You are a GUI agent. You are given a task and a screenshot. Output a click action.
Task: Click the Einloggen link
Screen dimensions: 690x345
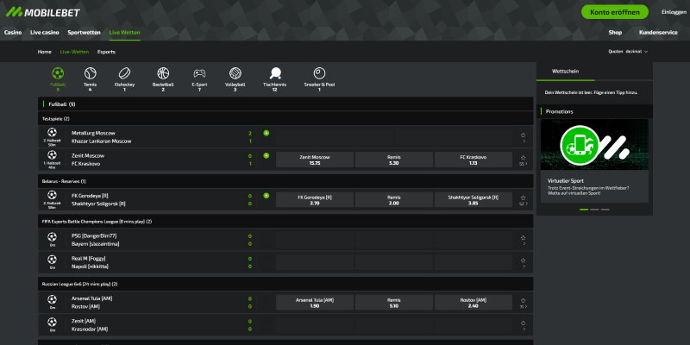click(x=674, y=12)
